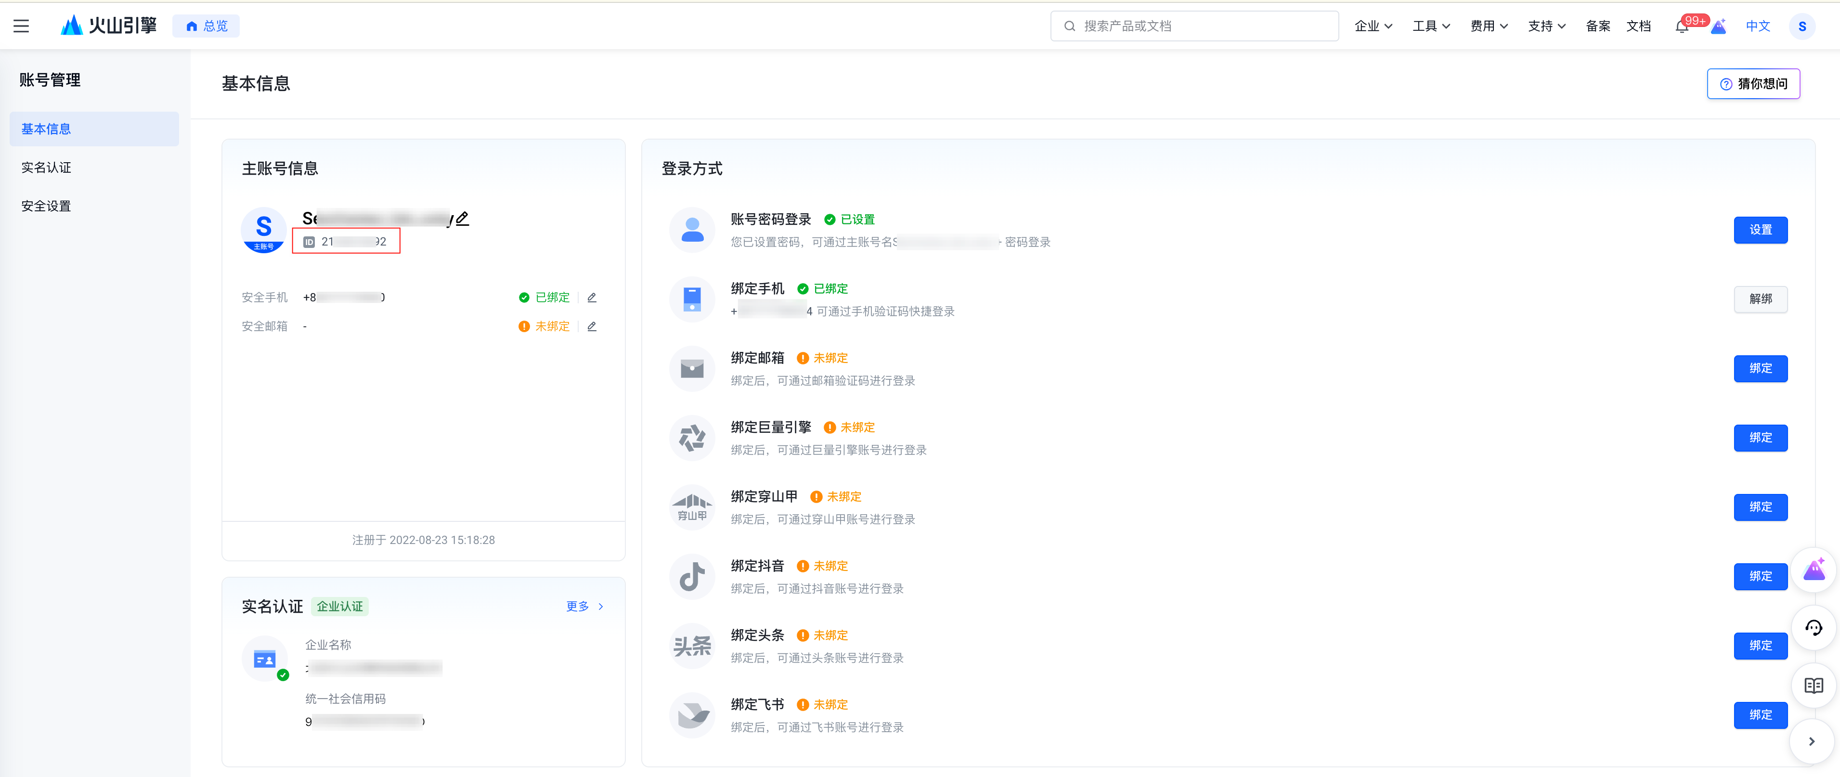Open the floating documentation book icon
The height and width of the screenshot is (777, 1840).
pos(1813,686)
